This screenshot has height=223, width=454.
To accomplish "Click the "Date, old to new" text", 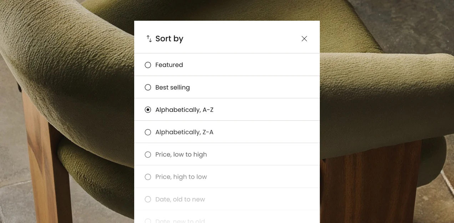I will pyautogui.click(x=180, y=199).
